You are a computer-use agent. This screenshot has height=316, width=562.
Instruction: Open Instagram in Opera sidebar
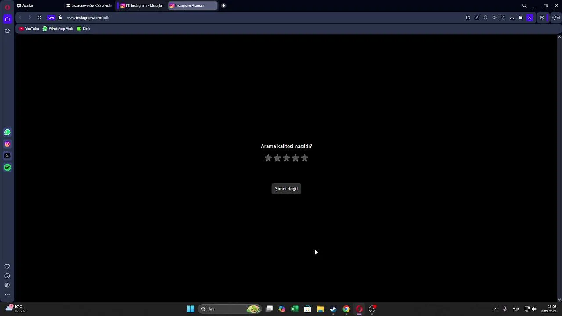click(7, 144)
